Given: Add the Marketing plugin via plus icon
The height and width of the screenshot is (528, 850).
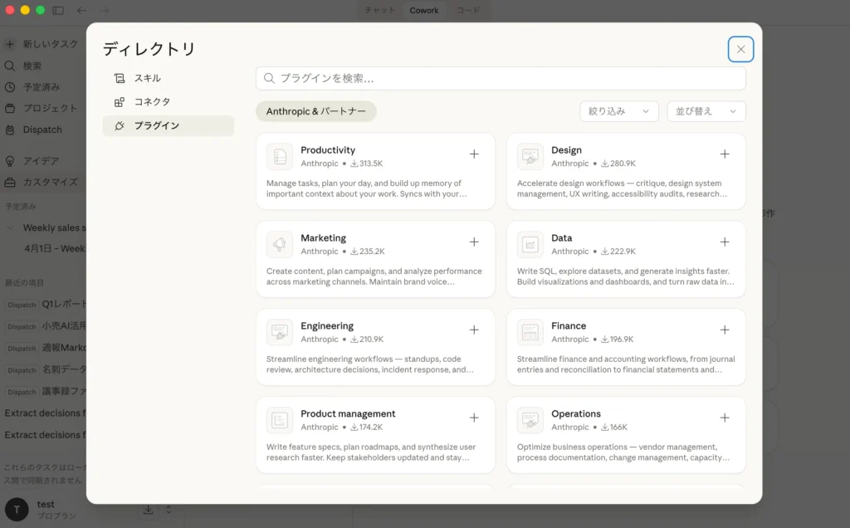Looking at the screenshot, I should 474,242.
